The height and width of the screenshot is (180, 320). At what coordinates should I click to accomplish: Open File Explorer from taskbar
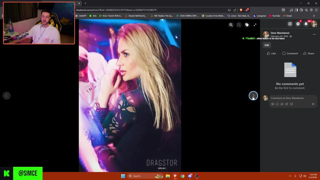168,176
